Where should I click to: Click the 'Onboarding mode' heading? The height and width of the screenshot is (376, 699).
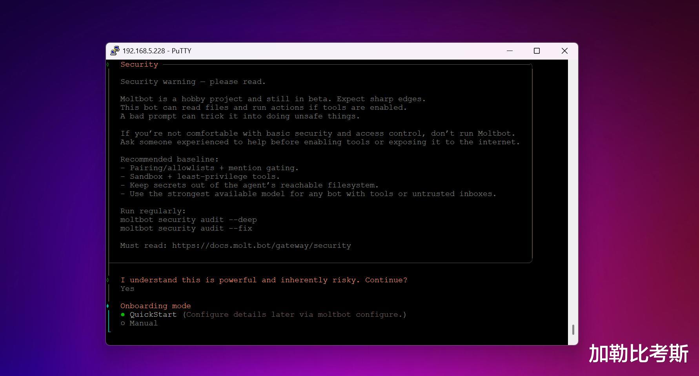pyautogui.click(x=156, y=306)
